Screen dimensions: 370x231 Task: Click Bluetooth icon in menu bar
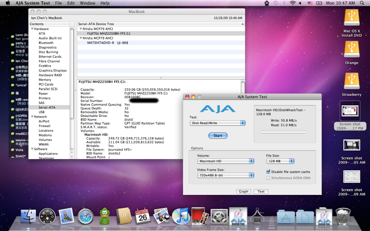284,3
